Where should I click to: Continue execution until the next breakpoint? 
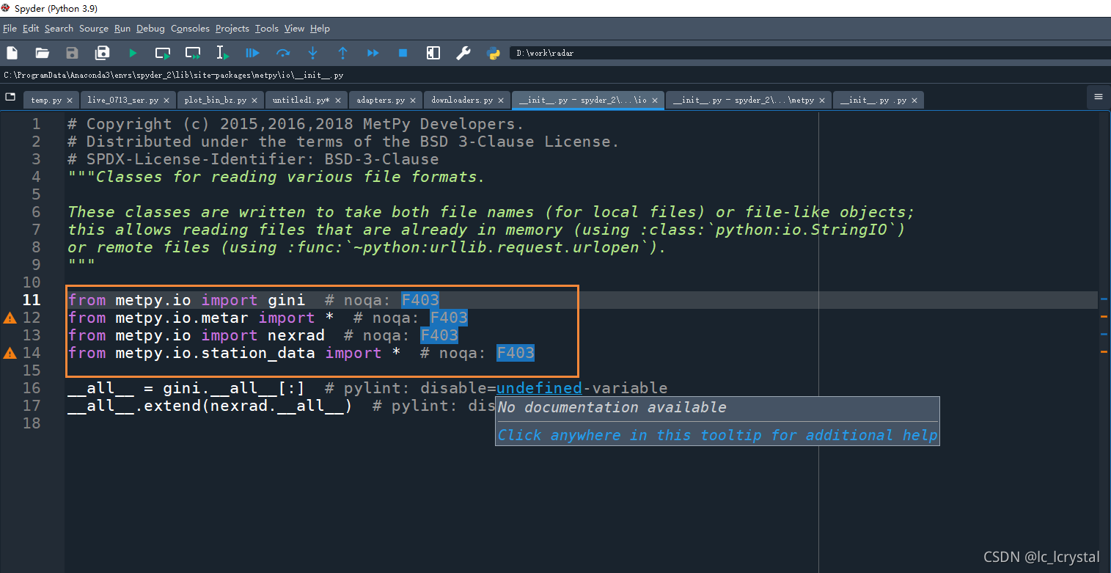coord(373,53)
